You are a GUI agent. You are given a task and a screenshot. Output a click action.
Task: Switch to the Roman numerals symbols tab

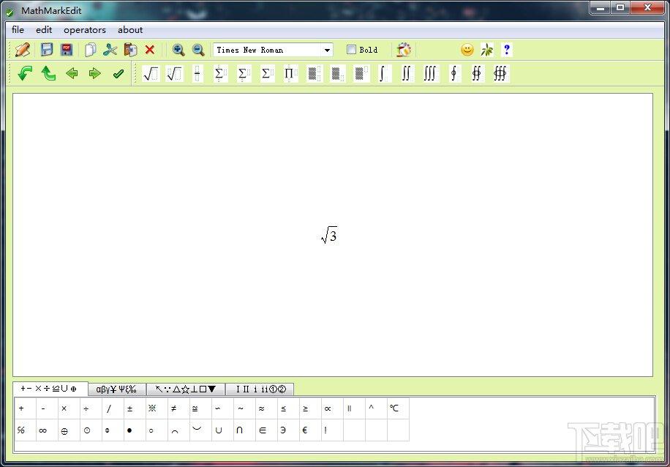[x=260, y=389]
